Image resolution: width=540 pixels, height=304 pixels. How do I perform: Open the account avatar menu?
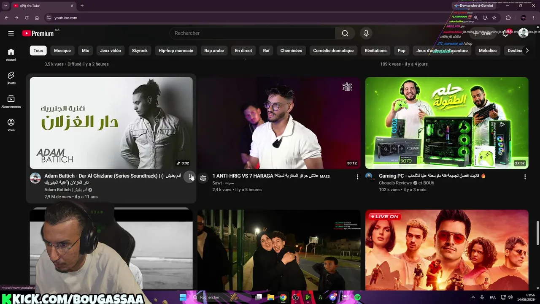[523, 33]
